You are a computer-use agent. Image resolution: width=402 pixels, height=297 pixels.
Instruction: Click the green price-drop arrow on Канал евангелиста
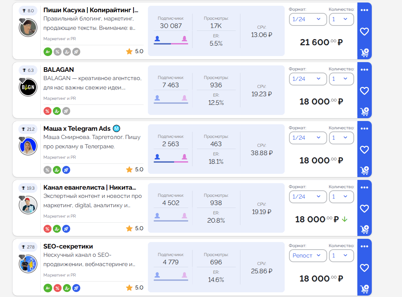click(344, 219)
